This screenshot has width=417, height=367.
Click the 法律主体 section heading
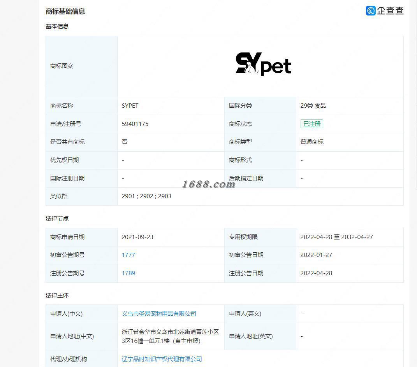[x=57, y=295]
